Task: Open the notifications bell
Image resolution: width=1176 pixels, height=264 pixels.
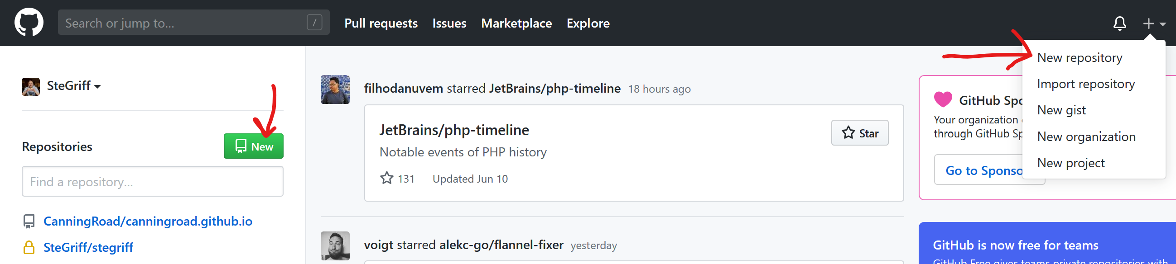Action: [1119, 23]
